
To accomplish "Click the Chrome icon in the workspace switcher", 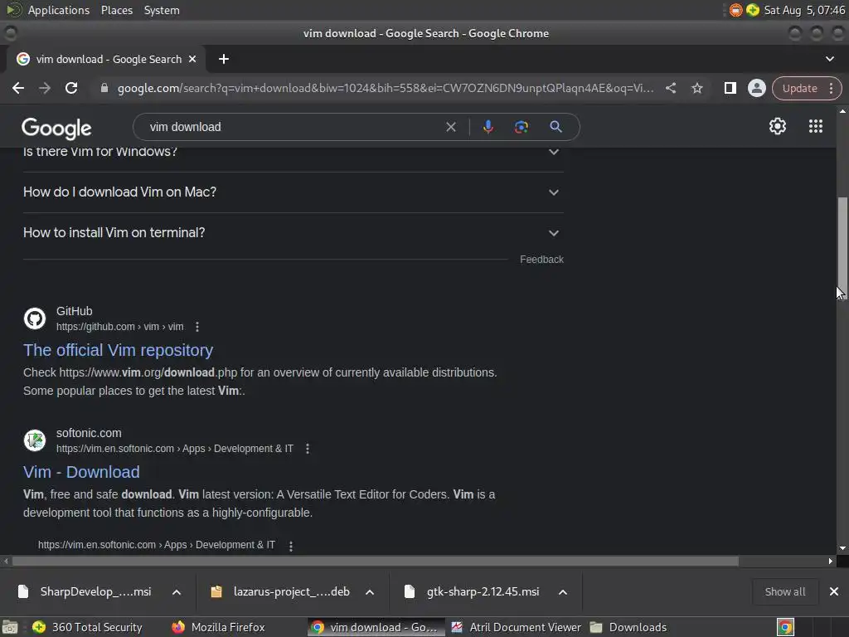I will (785, 627).
